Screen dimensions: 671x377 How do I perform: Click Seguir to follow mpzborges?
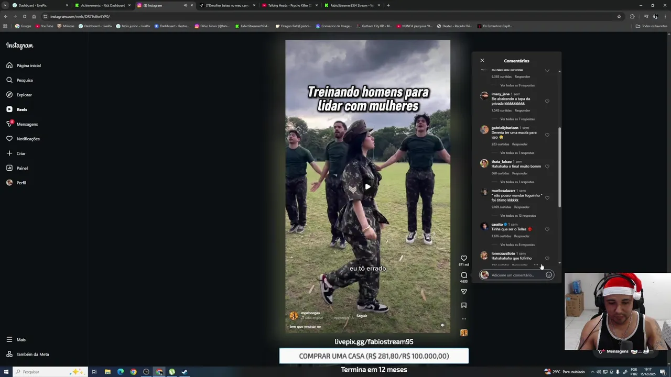[362, 316]
